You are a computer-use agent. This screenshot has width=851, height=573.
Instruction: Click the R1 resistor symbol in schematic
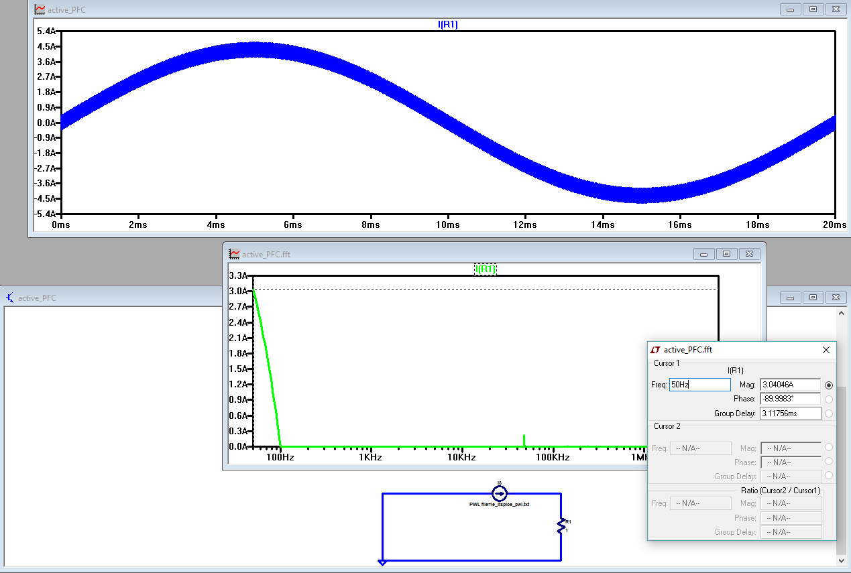[x=561, y=527]
